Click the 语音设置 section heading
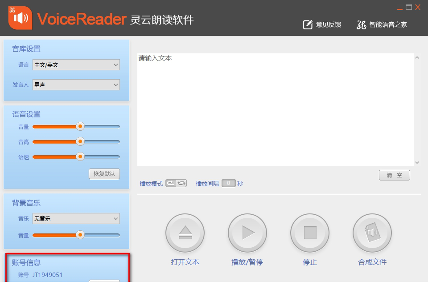Viewport: 428px width, 293px height. [x=26, y=114]
